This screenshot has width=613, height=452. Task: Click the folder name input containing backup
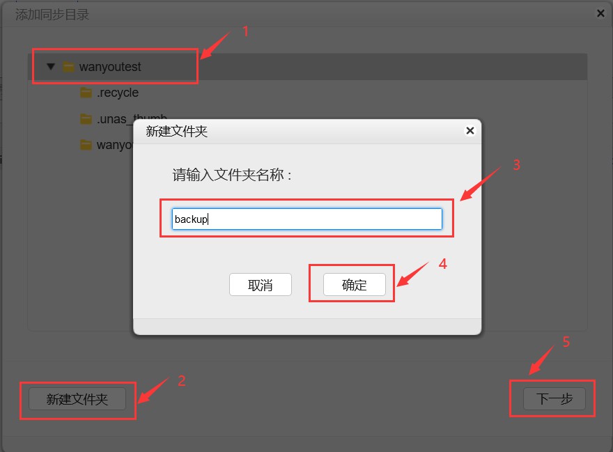306,219
